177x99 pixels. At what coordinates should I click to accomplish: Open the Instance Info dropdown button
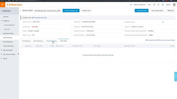tap(86, 10)
